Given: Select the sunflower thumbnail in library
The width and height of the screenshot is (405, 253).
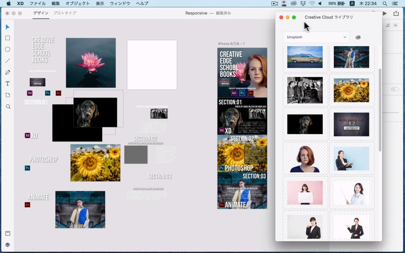Looking at the screenshot, I should click(352, 90).
